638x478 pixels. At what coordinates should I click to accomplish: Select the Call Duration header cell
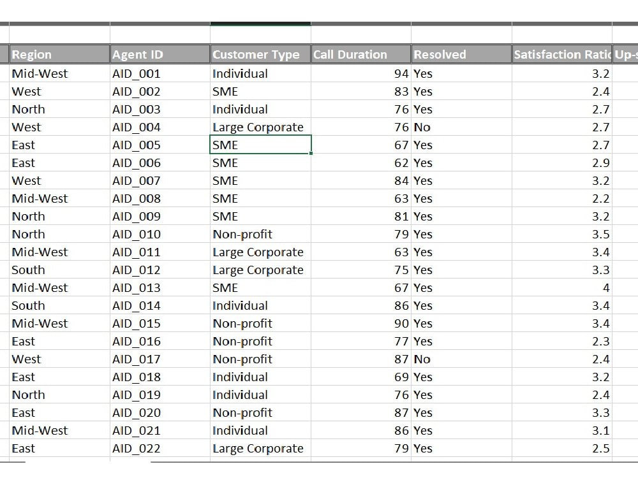(361, 54)
